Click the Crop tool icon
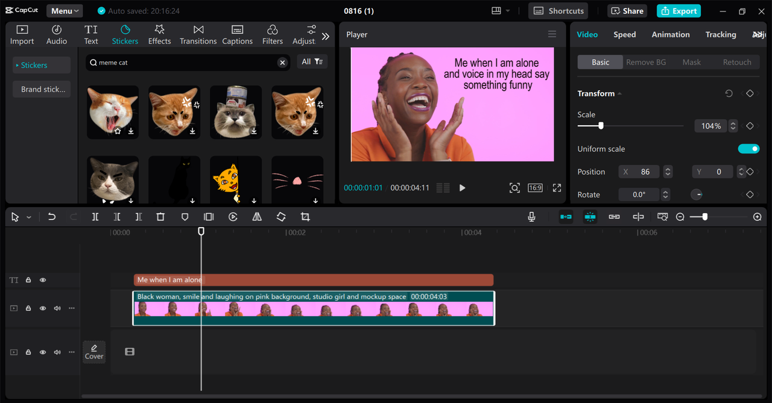The height and width of the screenshot is (403, 772). tap(305, 217)
